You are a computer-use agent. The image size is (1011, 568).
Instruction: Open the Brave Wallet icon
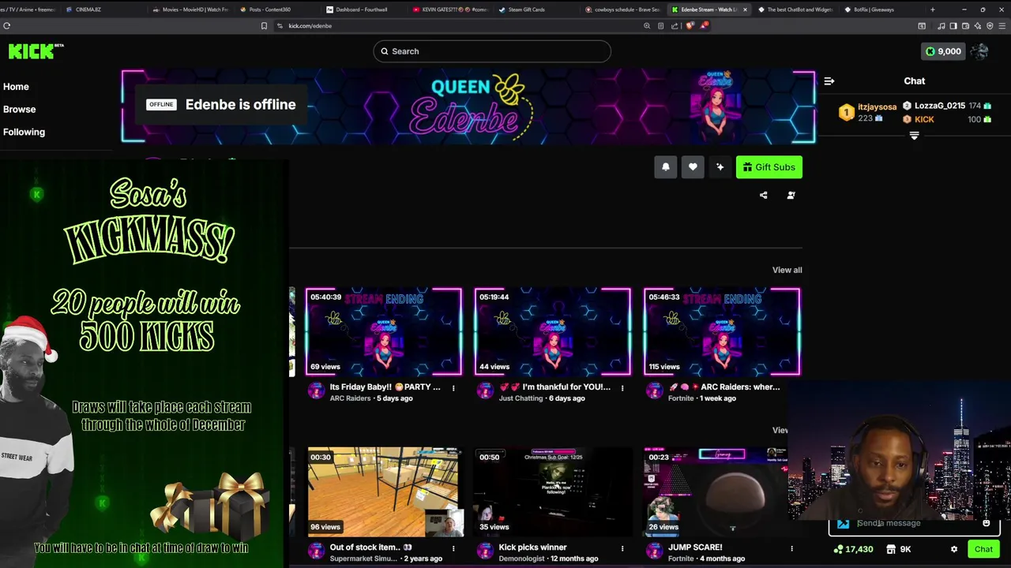pyautogui.click(x=966, y=25)
